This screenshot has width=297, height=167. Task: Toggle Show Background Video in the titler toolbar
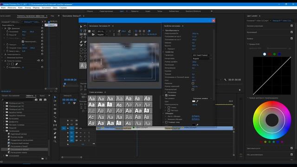click(149, 31)
